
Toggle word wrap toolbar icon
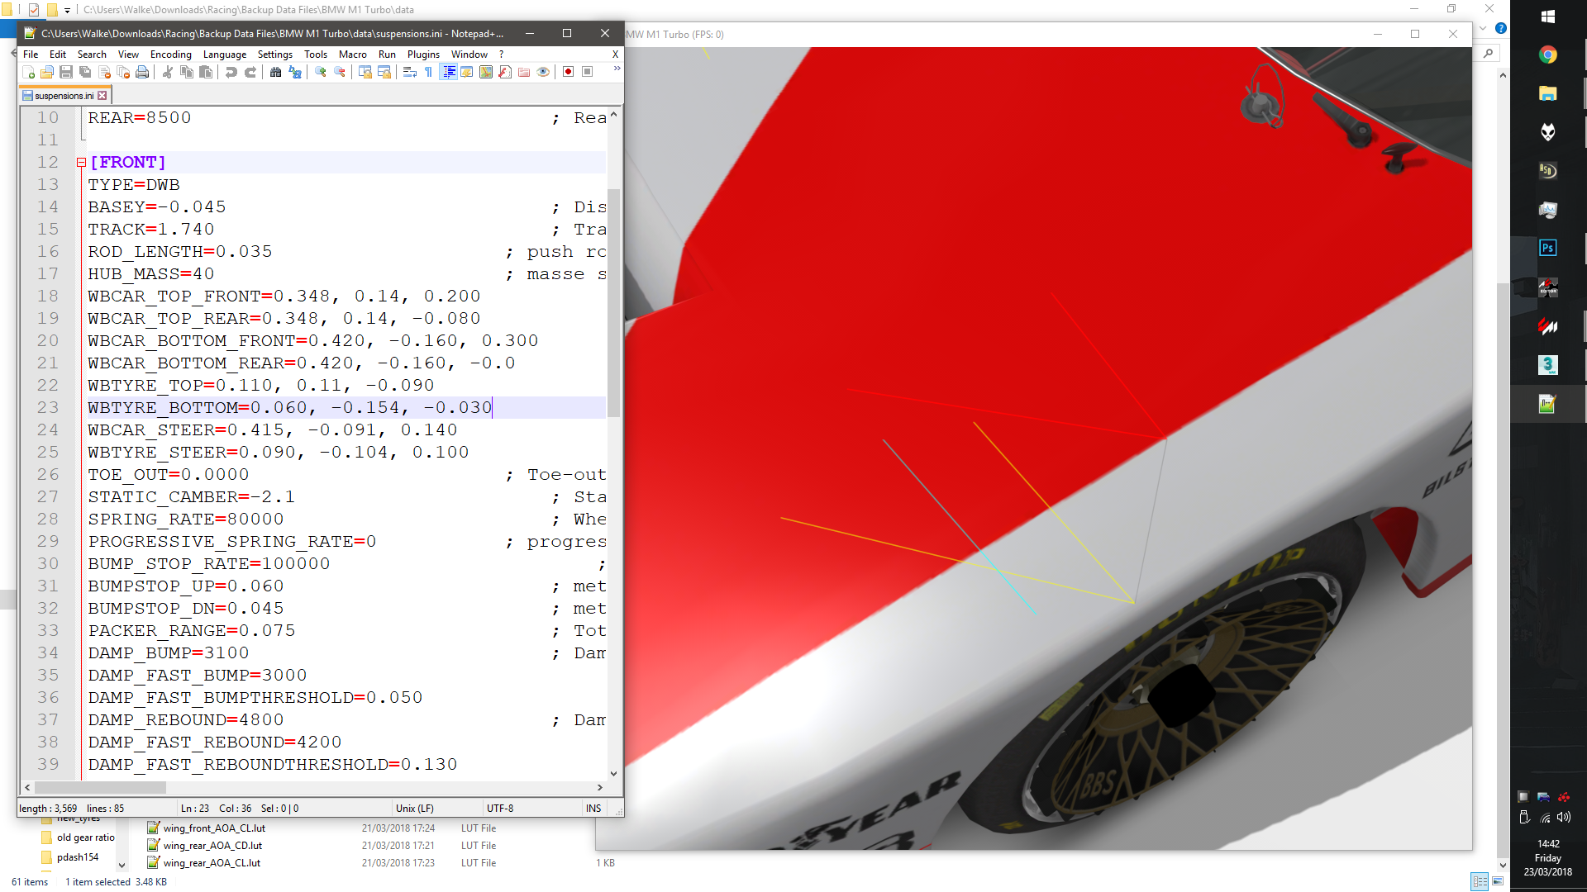point(410,72)
